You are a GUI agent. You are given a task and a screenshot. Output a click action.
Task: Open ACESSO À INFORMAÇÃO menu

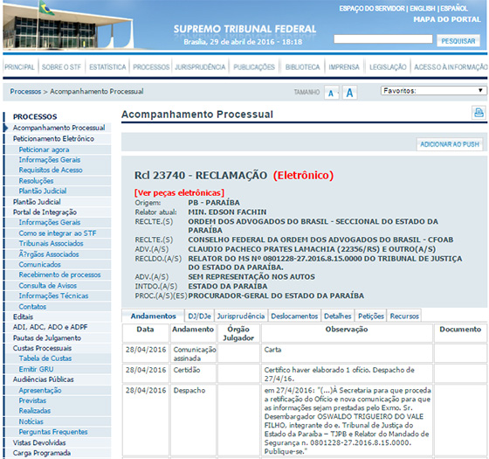[x=451, y=67]
